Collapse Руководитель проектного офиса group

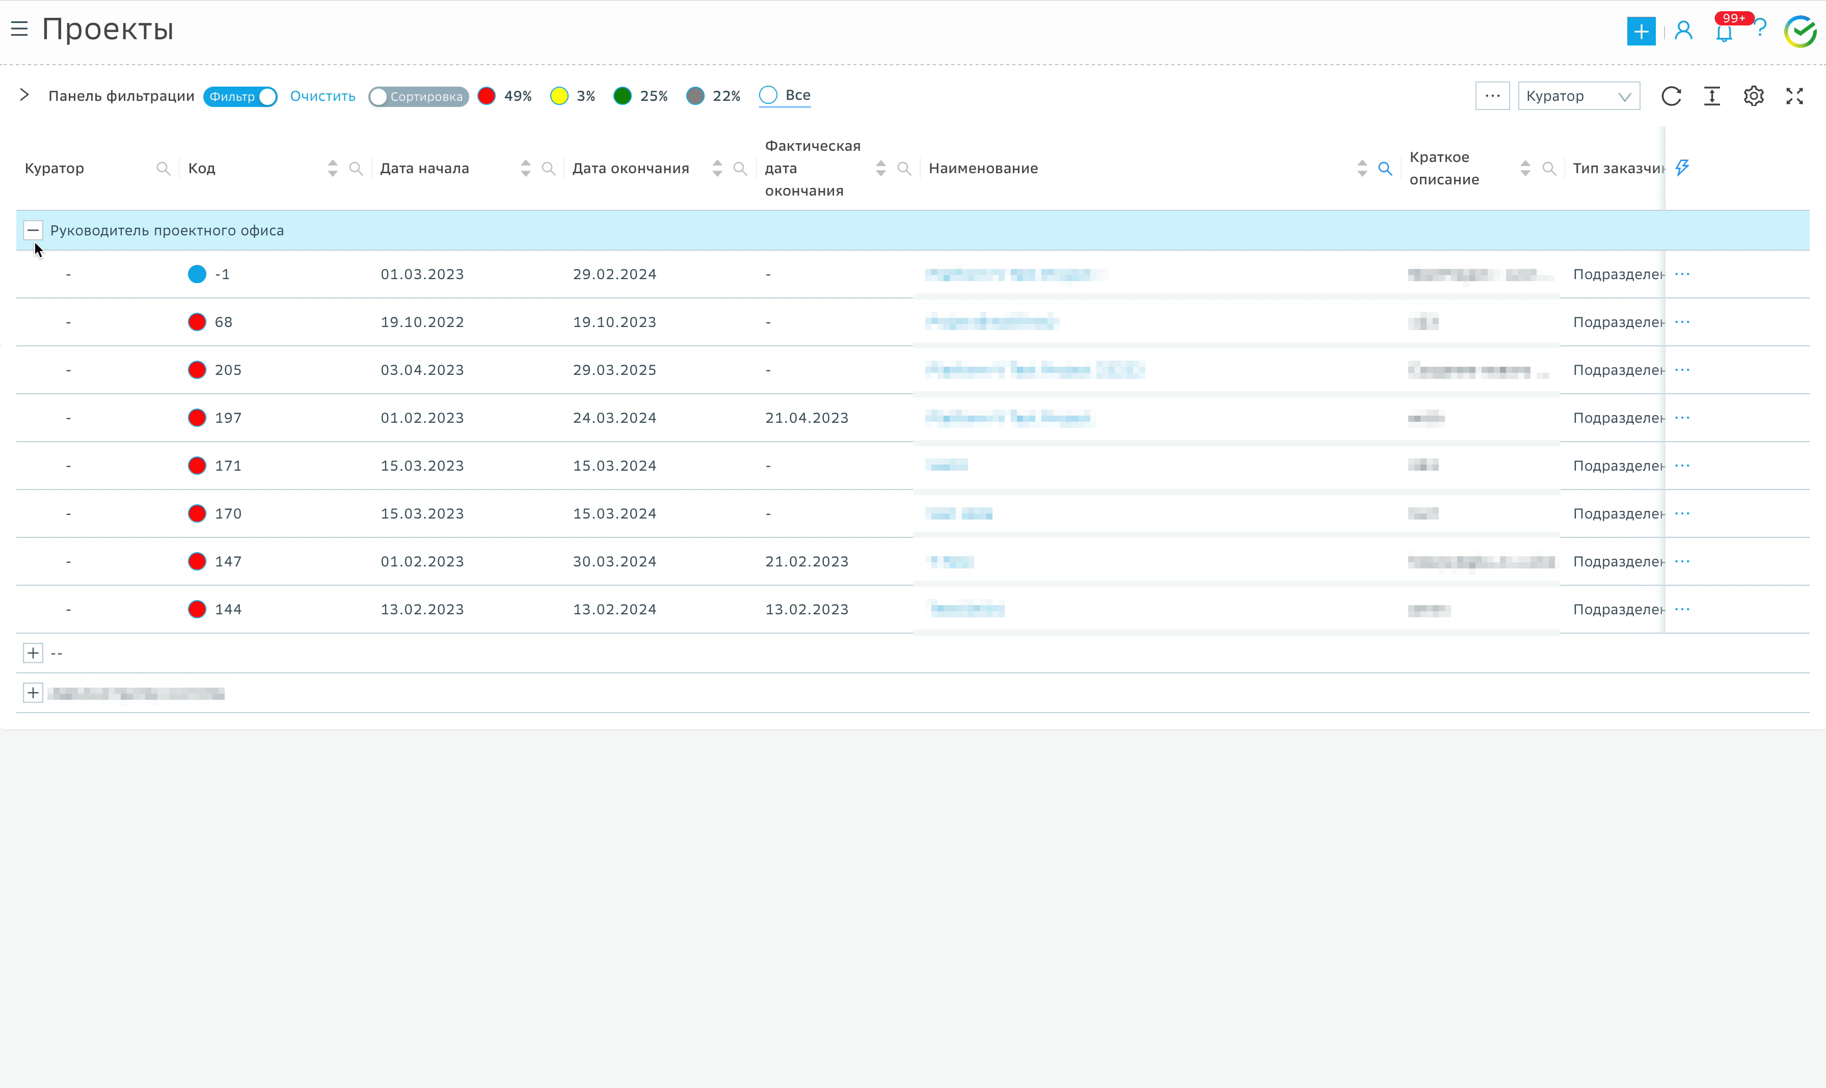pyautogui.click(x=33, y=230)
